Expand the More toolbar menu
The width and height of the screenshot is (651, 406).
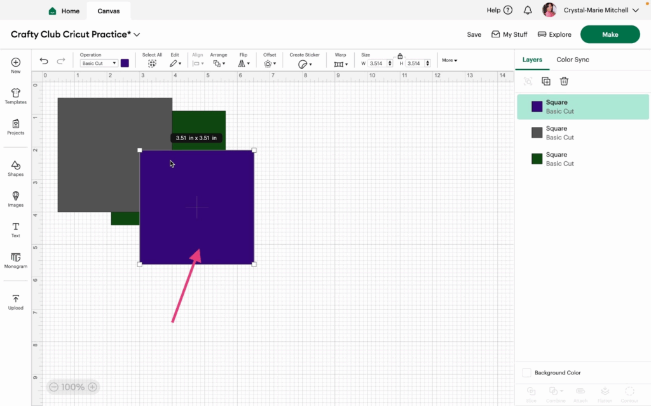coord(449,60)
